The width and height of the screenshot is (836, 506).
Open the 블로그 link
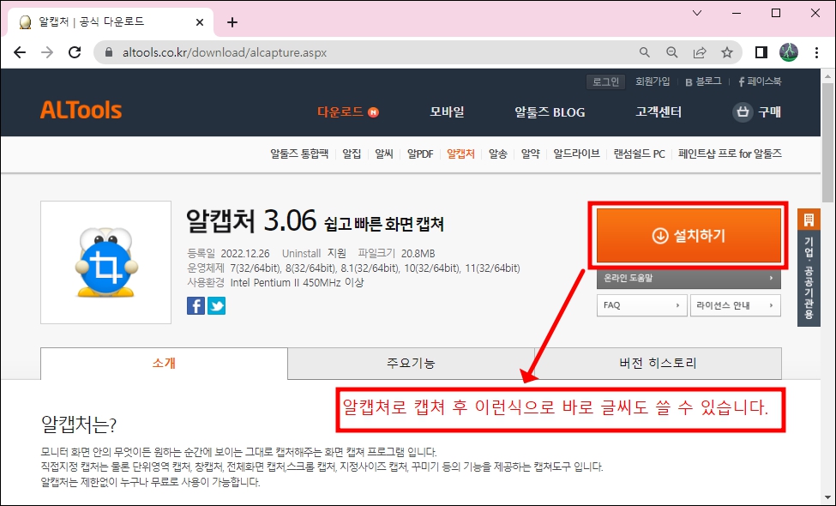(703, 81)
